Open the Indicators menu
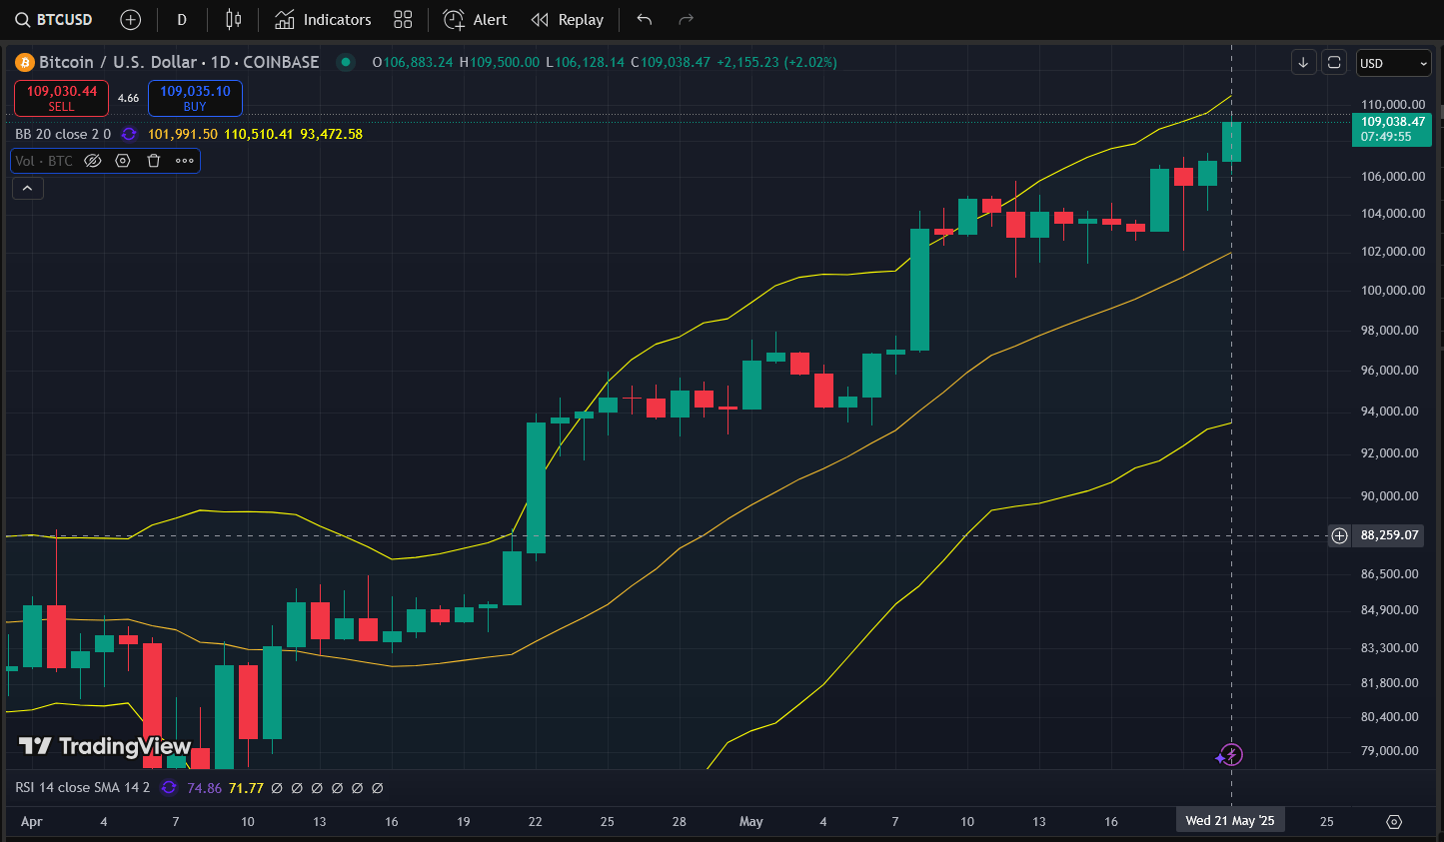The image size is (1444, 842). point(323,20)
